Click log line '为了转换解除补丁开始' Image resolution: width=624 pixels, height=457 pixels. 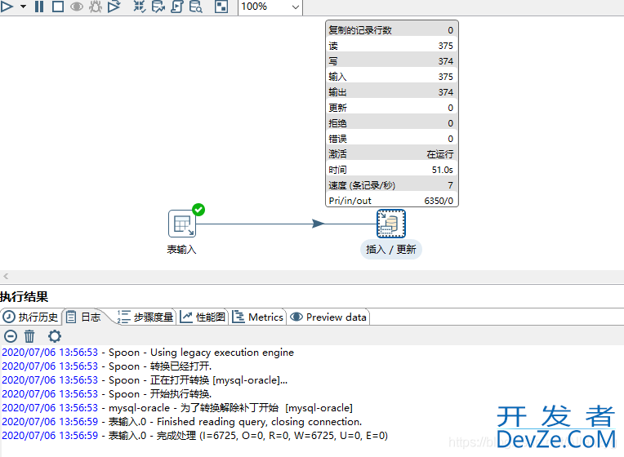(177, 408)
